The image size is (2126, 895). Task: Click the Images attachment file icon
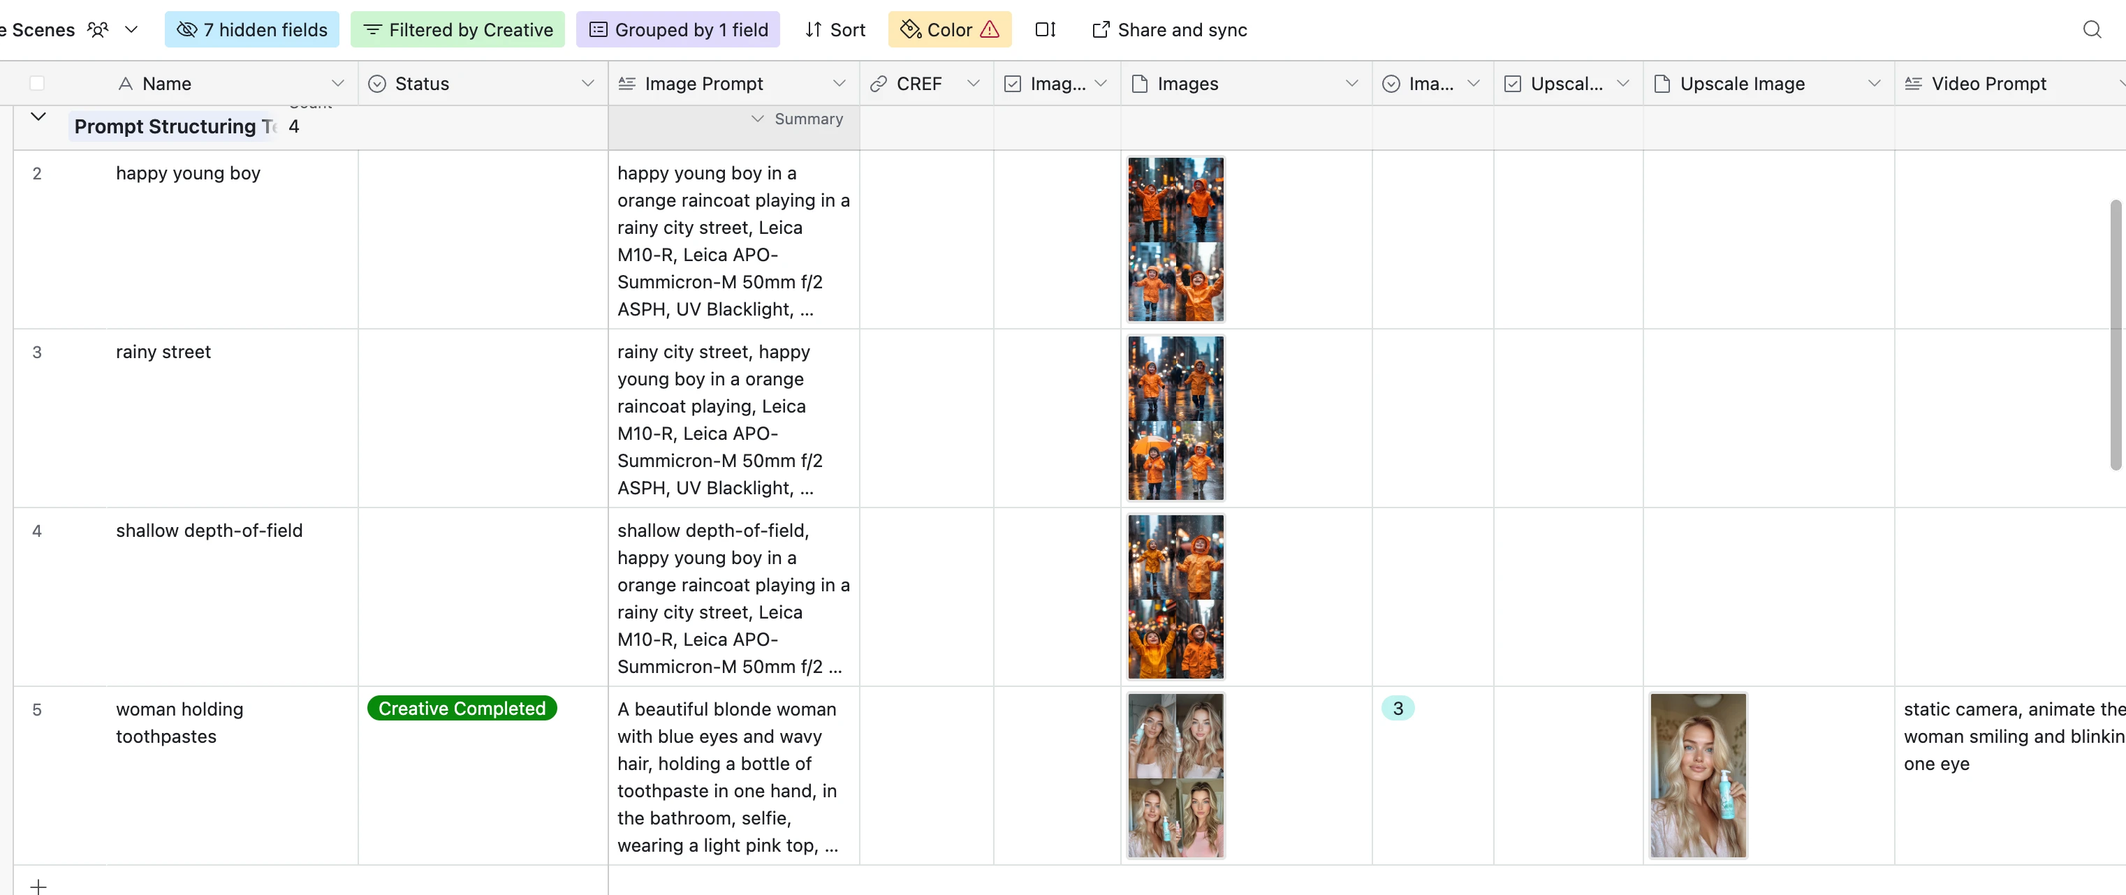pyautogui.click(x=1139, y=83)
